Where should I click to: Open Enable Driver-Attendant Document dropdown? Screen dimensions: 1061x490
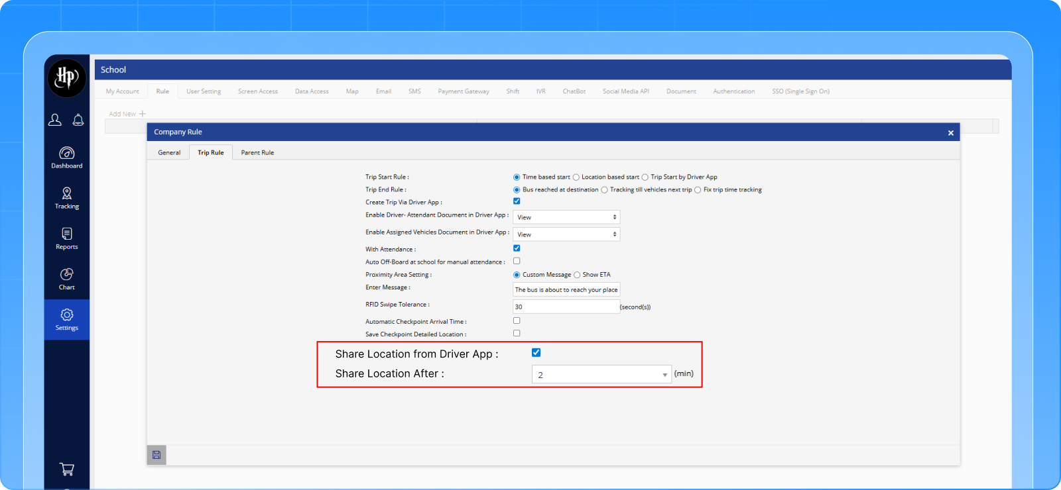click(x=566, y=217)
